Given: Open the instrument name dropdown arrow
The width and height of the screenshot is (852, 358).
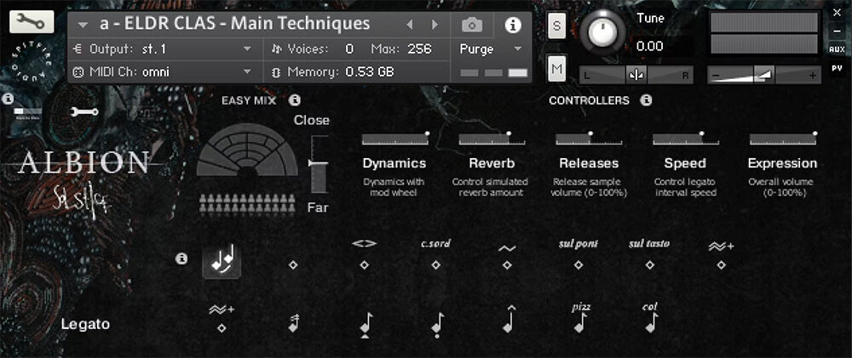Looking at the screenshot, I should click(x=83, y=25).
